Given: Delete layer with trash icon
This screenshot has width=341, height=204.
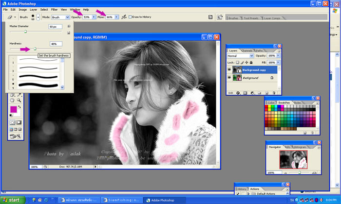Looking at the screenshot, I should (274, 93).
